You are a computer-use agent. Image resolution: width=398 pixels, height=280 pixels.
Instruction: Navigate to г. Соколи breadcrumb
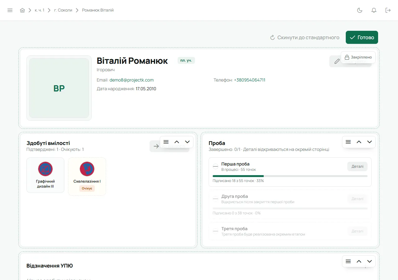63,10
